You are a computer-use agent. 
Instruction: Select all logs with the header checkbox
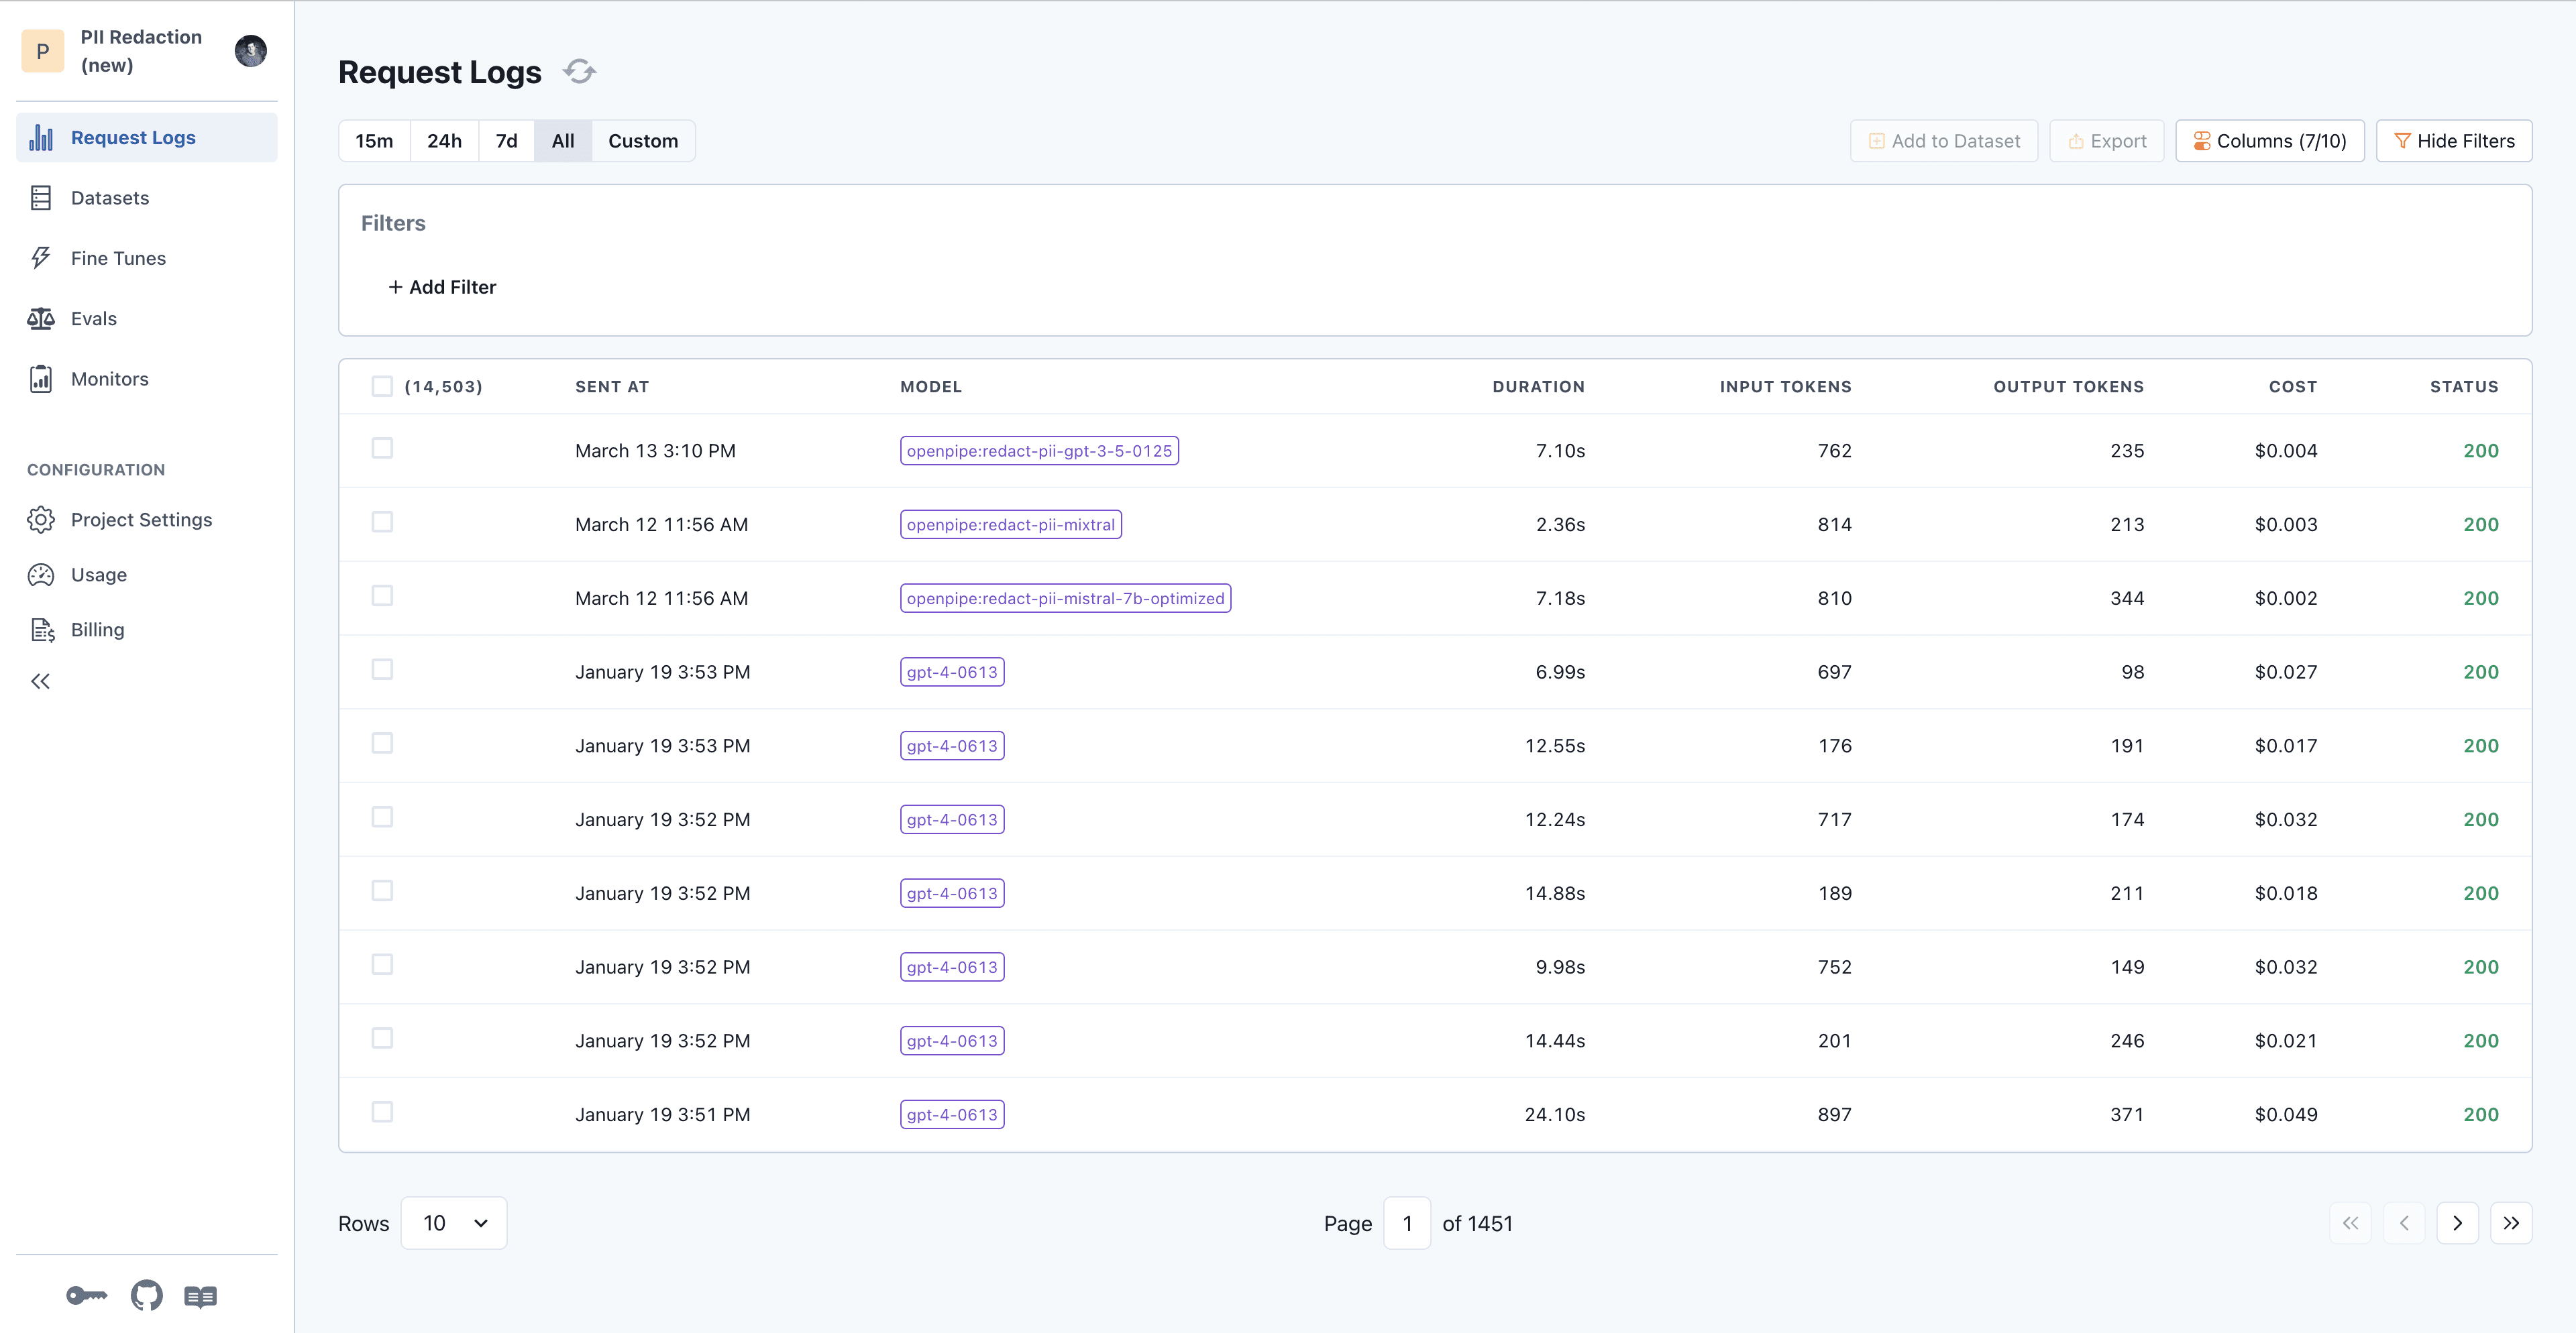(x=382, y=386)
